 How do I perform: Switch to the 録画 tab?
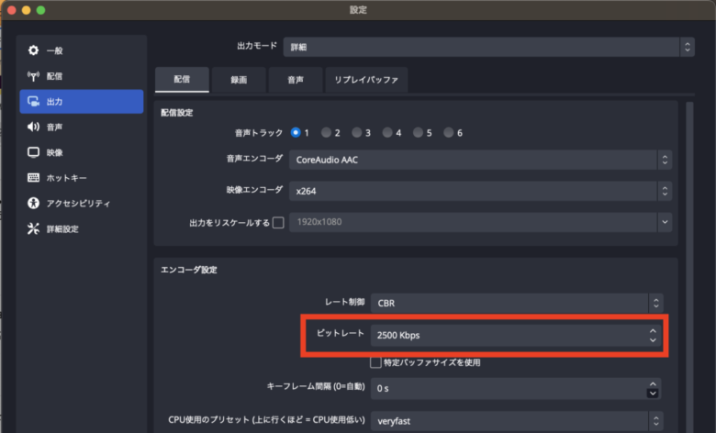pos(239,80)
